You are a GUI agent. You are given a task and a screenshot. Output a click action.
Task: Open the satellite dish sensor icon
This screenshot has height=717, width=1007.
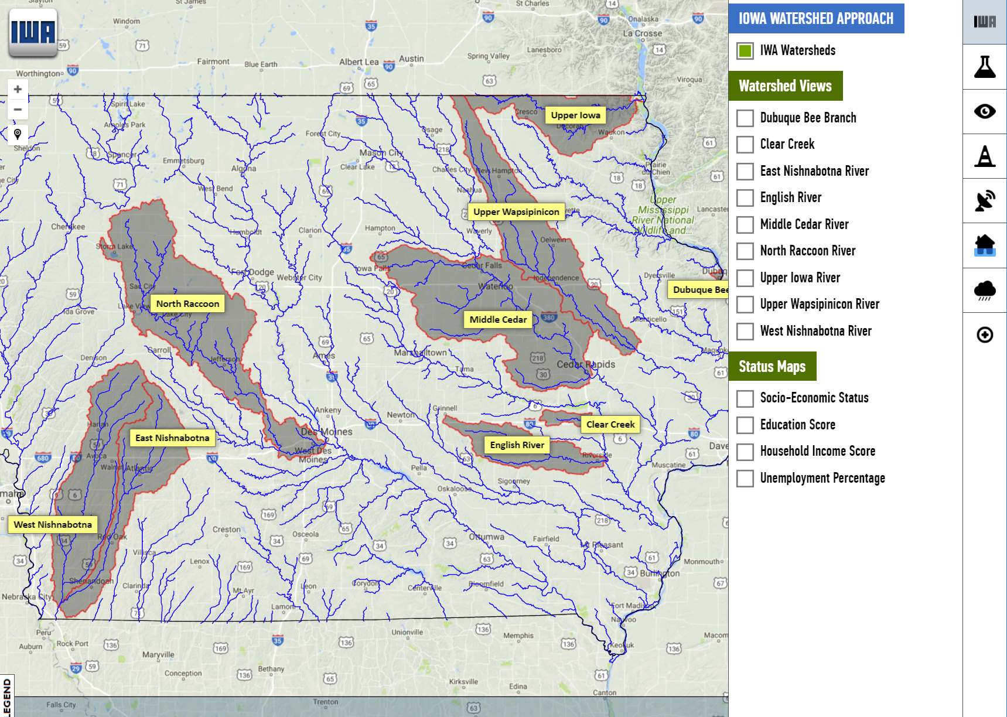tap(985, 200)
